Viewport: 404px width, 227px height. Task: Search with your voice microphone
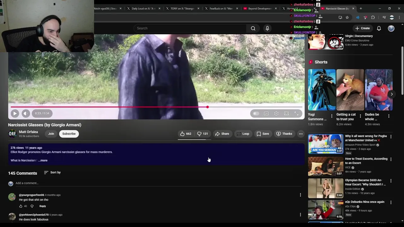pyautogui.click(x=267, y=28)
